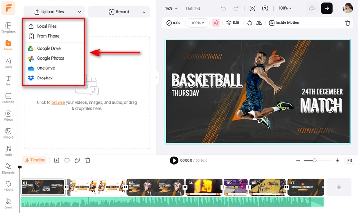The width and height of the screenshot is (358, 213).
Task: Toggle the Timeline mode button
Action: 35,160
